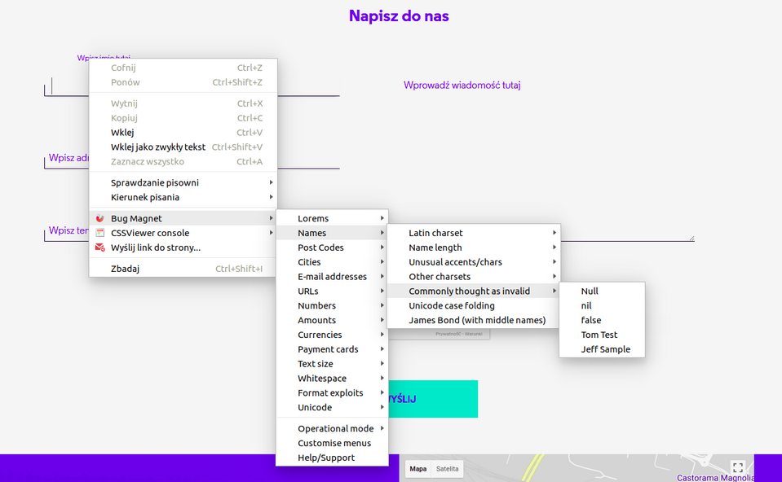
Task: Select James Bond (with middle names)
Action: click(x=474, y=320)
